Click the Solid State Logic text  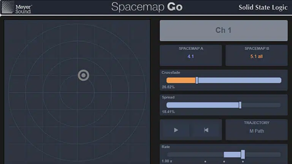[263, 8]
